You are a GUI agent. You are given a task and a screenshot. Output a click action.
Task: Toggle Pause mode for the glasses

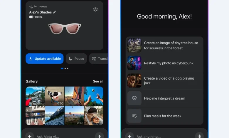[x=76, y=58]
